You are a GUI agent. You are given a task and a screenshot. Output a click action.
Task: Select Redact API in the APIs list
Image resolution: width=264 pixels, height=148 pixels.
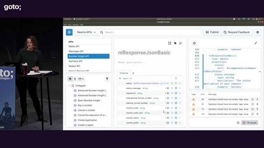(74, 66)
